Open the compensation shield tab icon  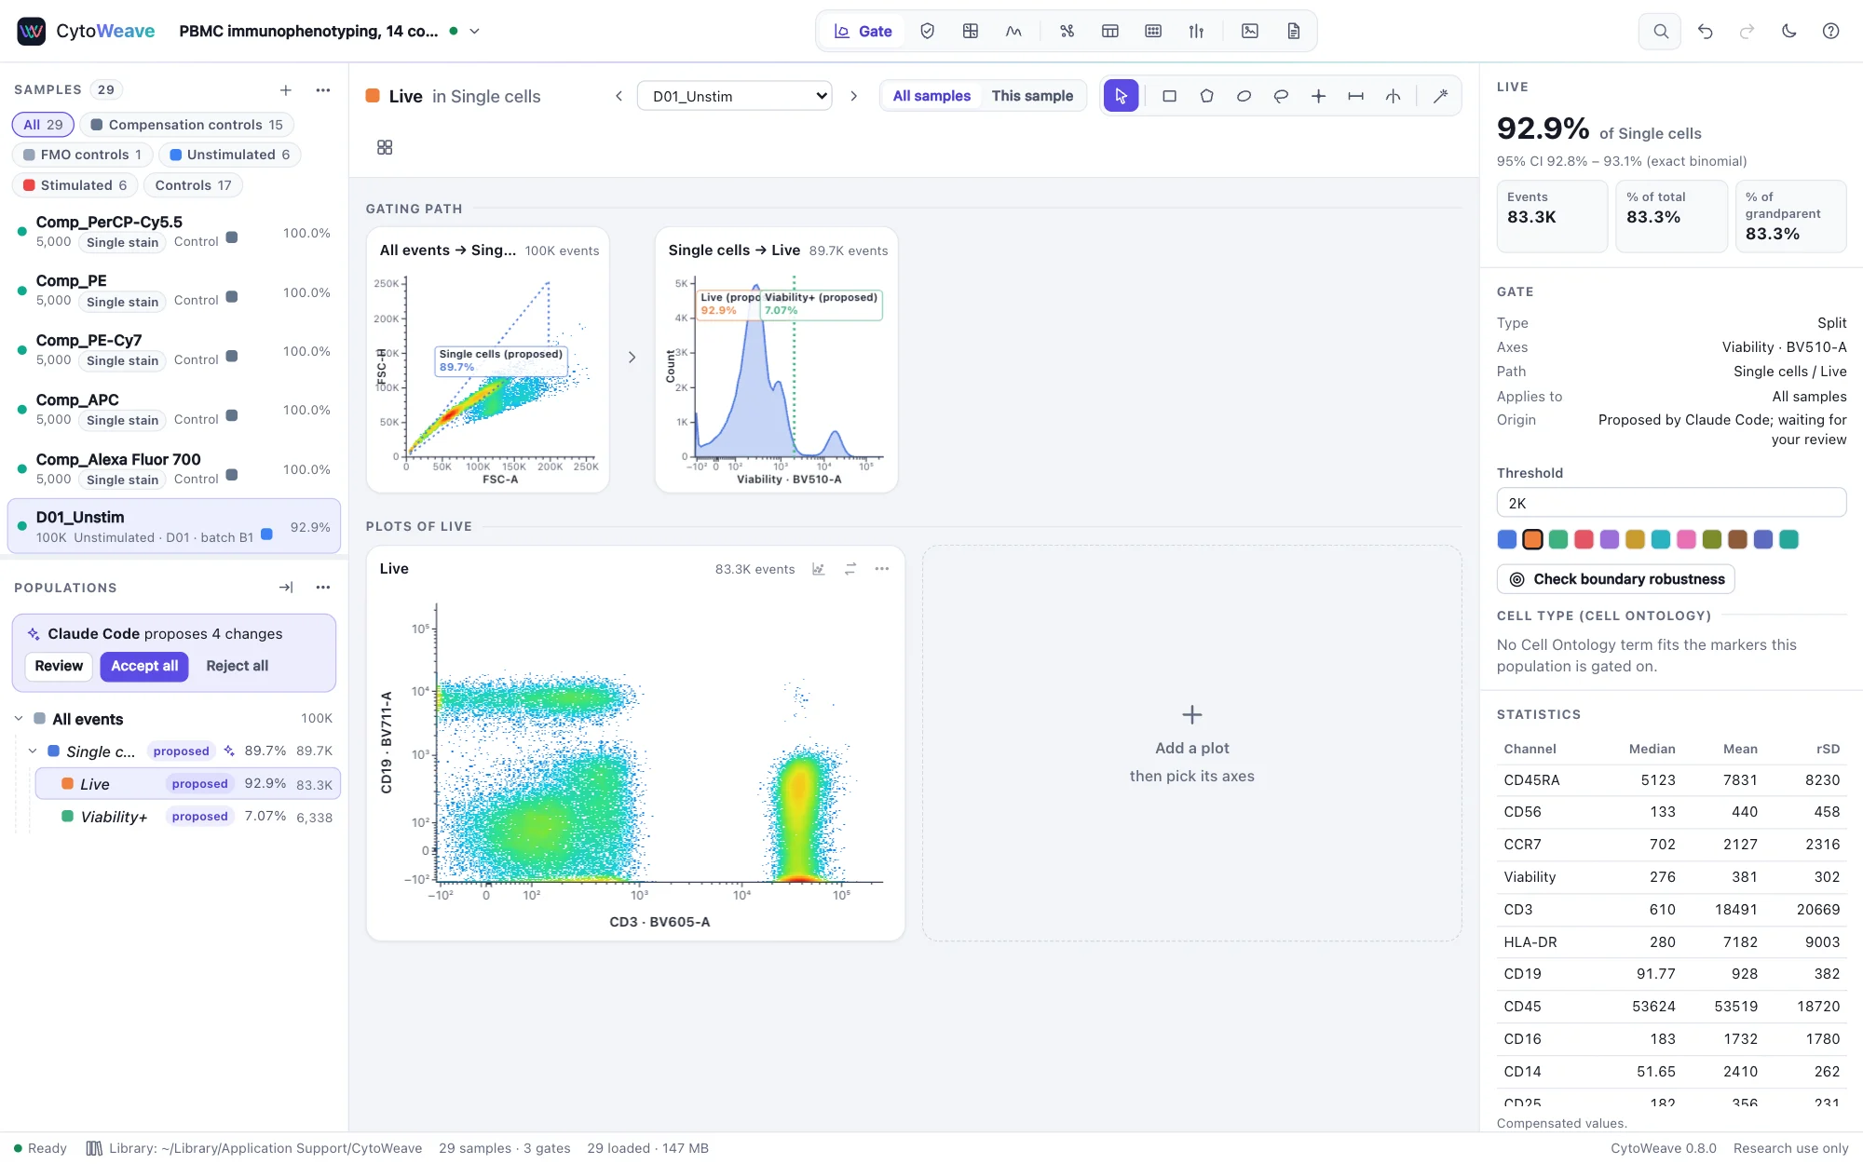coord(927,31)
